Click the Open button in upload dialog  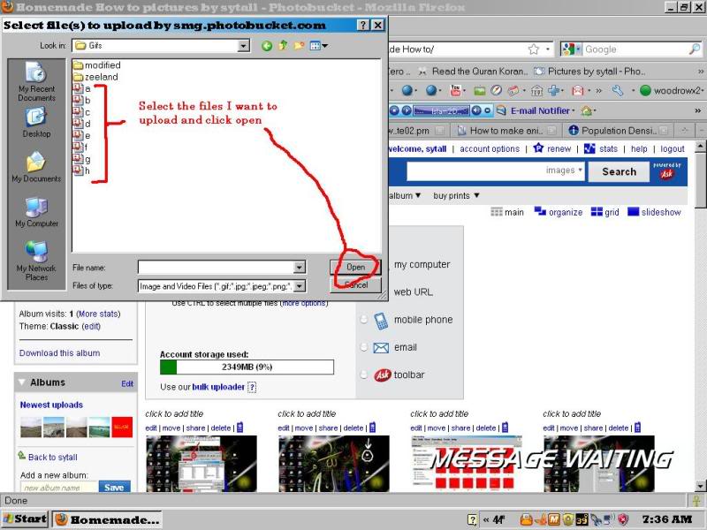tap(355, 267)
